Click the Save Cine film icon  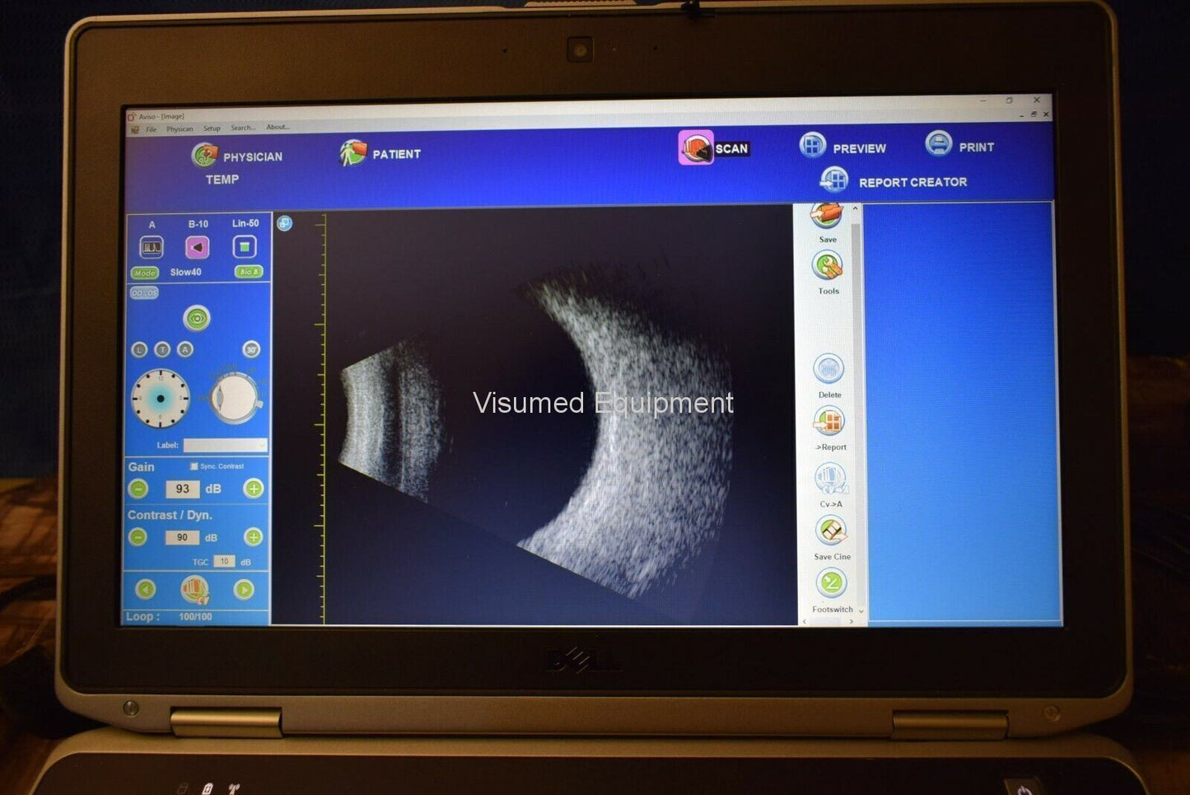pos(831,531)
